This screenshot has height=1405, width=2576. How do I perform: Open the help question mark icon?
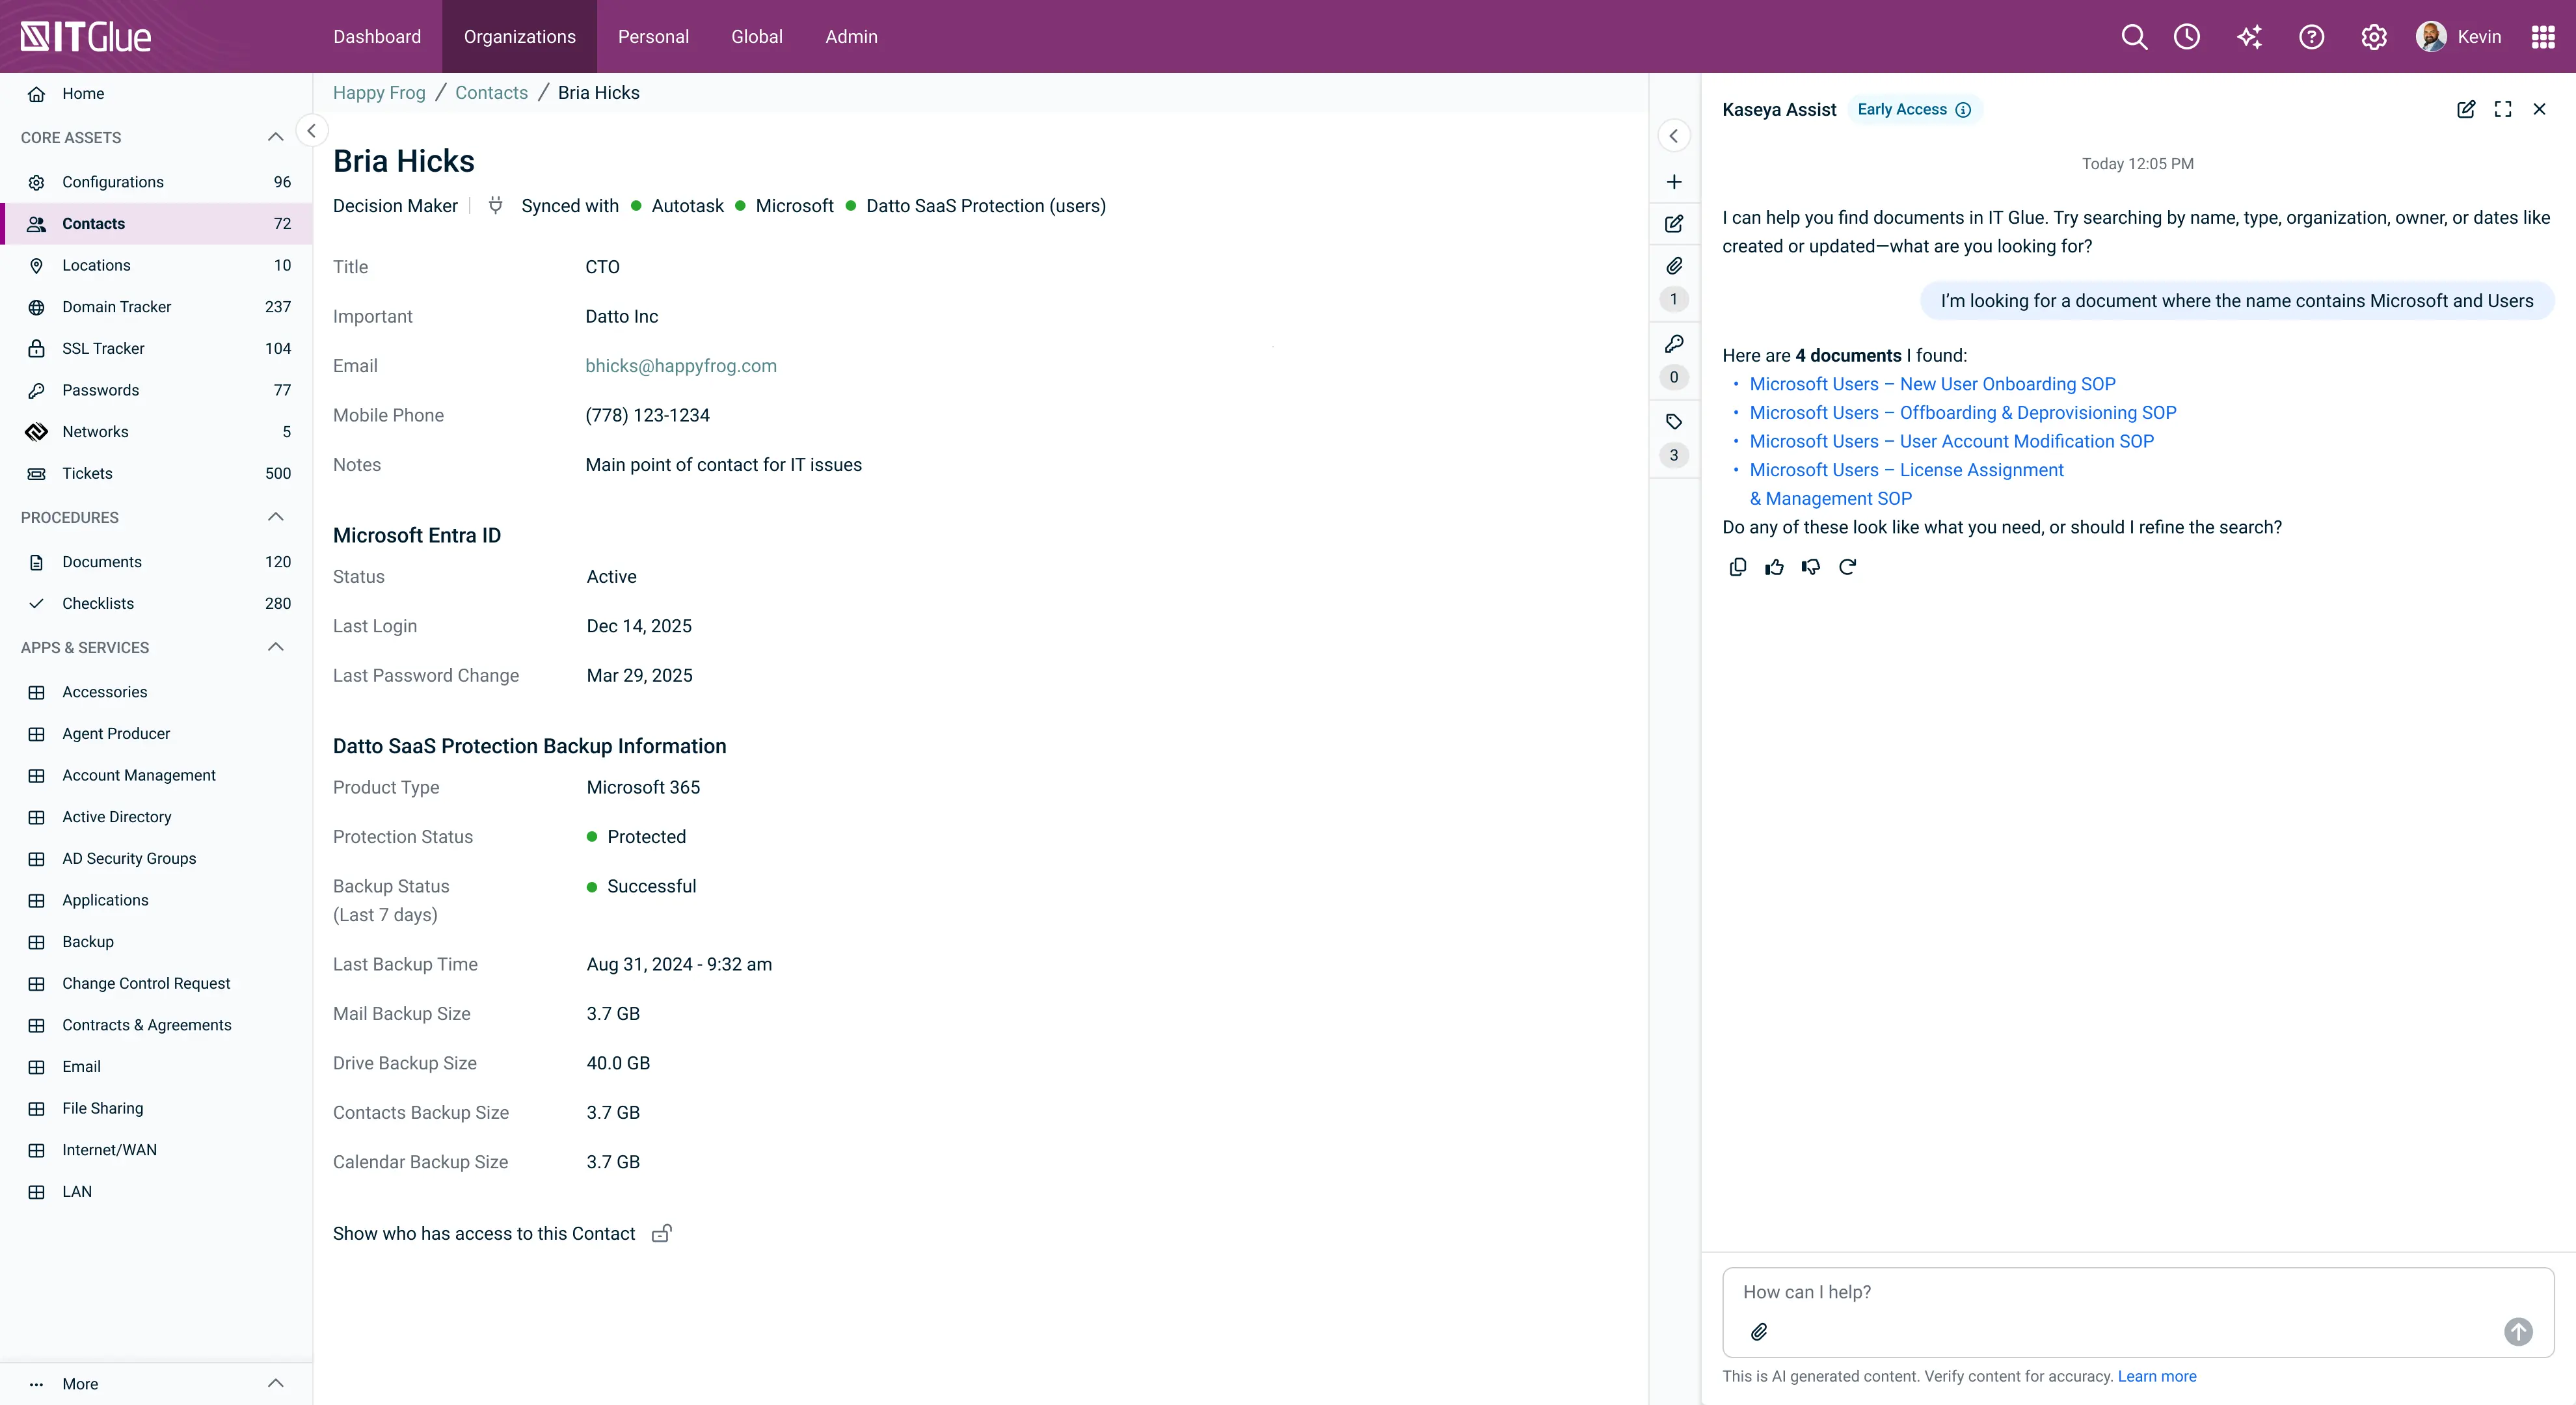tap(2311, 37)
